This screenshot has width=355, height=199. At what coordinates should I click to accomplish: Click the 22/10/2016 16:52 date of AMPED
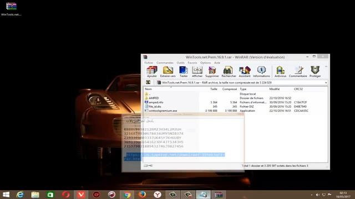[280, 98]
